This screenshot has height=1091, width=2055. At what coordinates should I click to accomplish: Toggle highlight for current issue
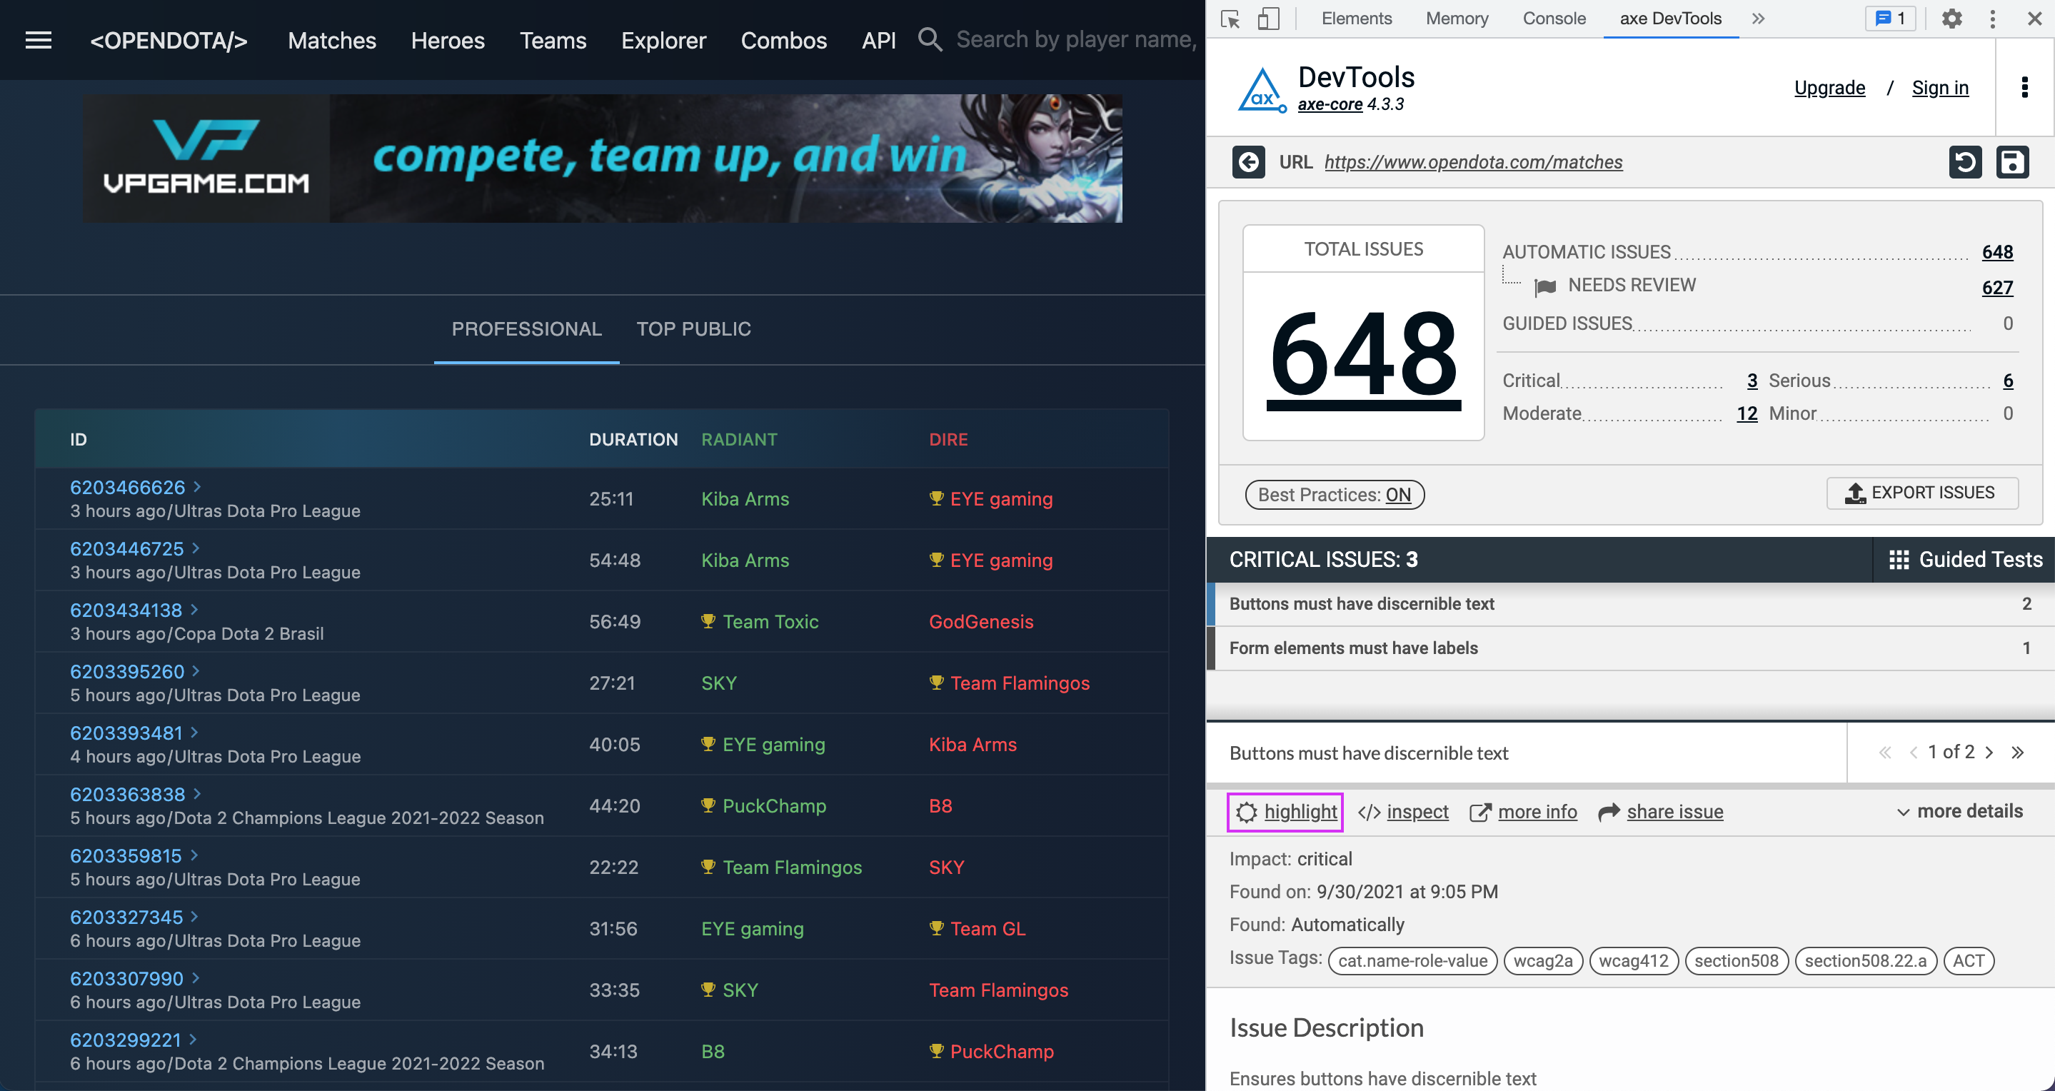click(x=1285, y=812)
